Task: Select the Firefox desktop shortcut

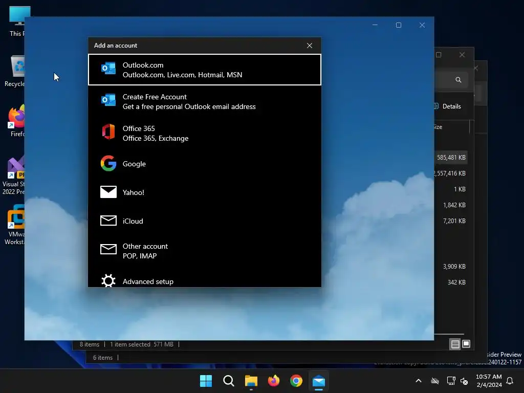Action: [x=17, y=121]
